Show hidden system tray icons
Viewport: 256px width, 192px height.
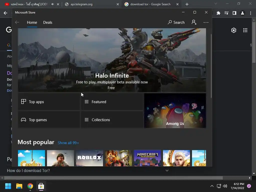click(x=212, y=186)
